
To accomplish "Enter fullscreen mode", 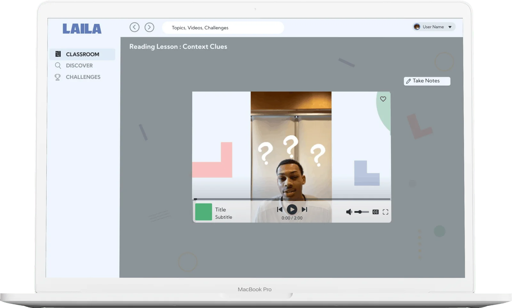I will click(386, 212).
